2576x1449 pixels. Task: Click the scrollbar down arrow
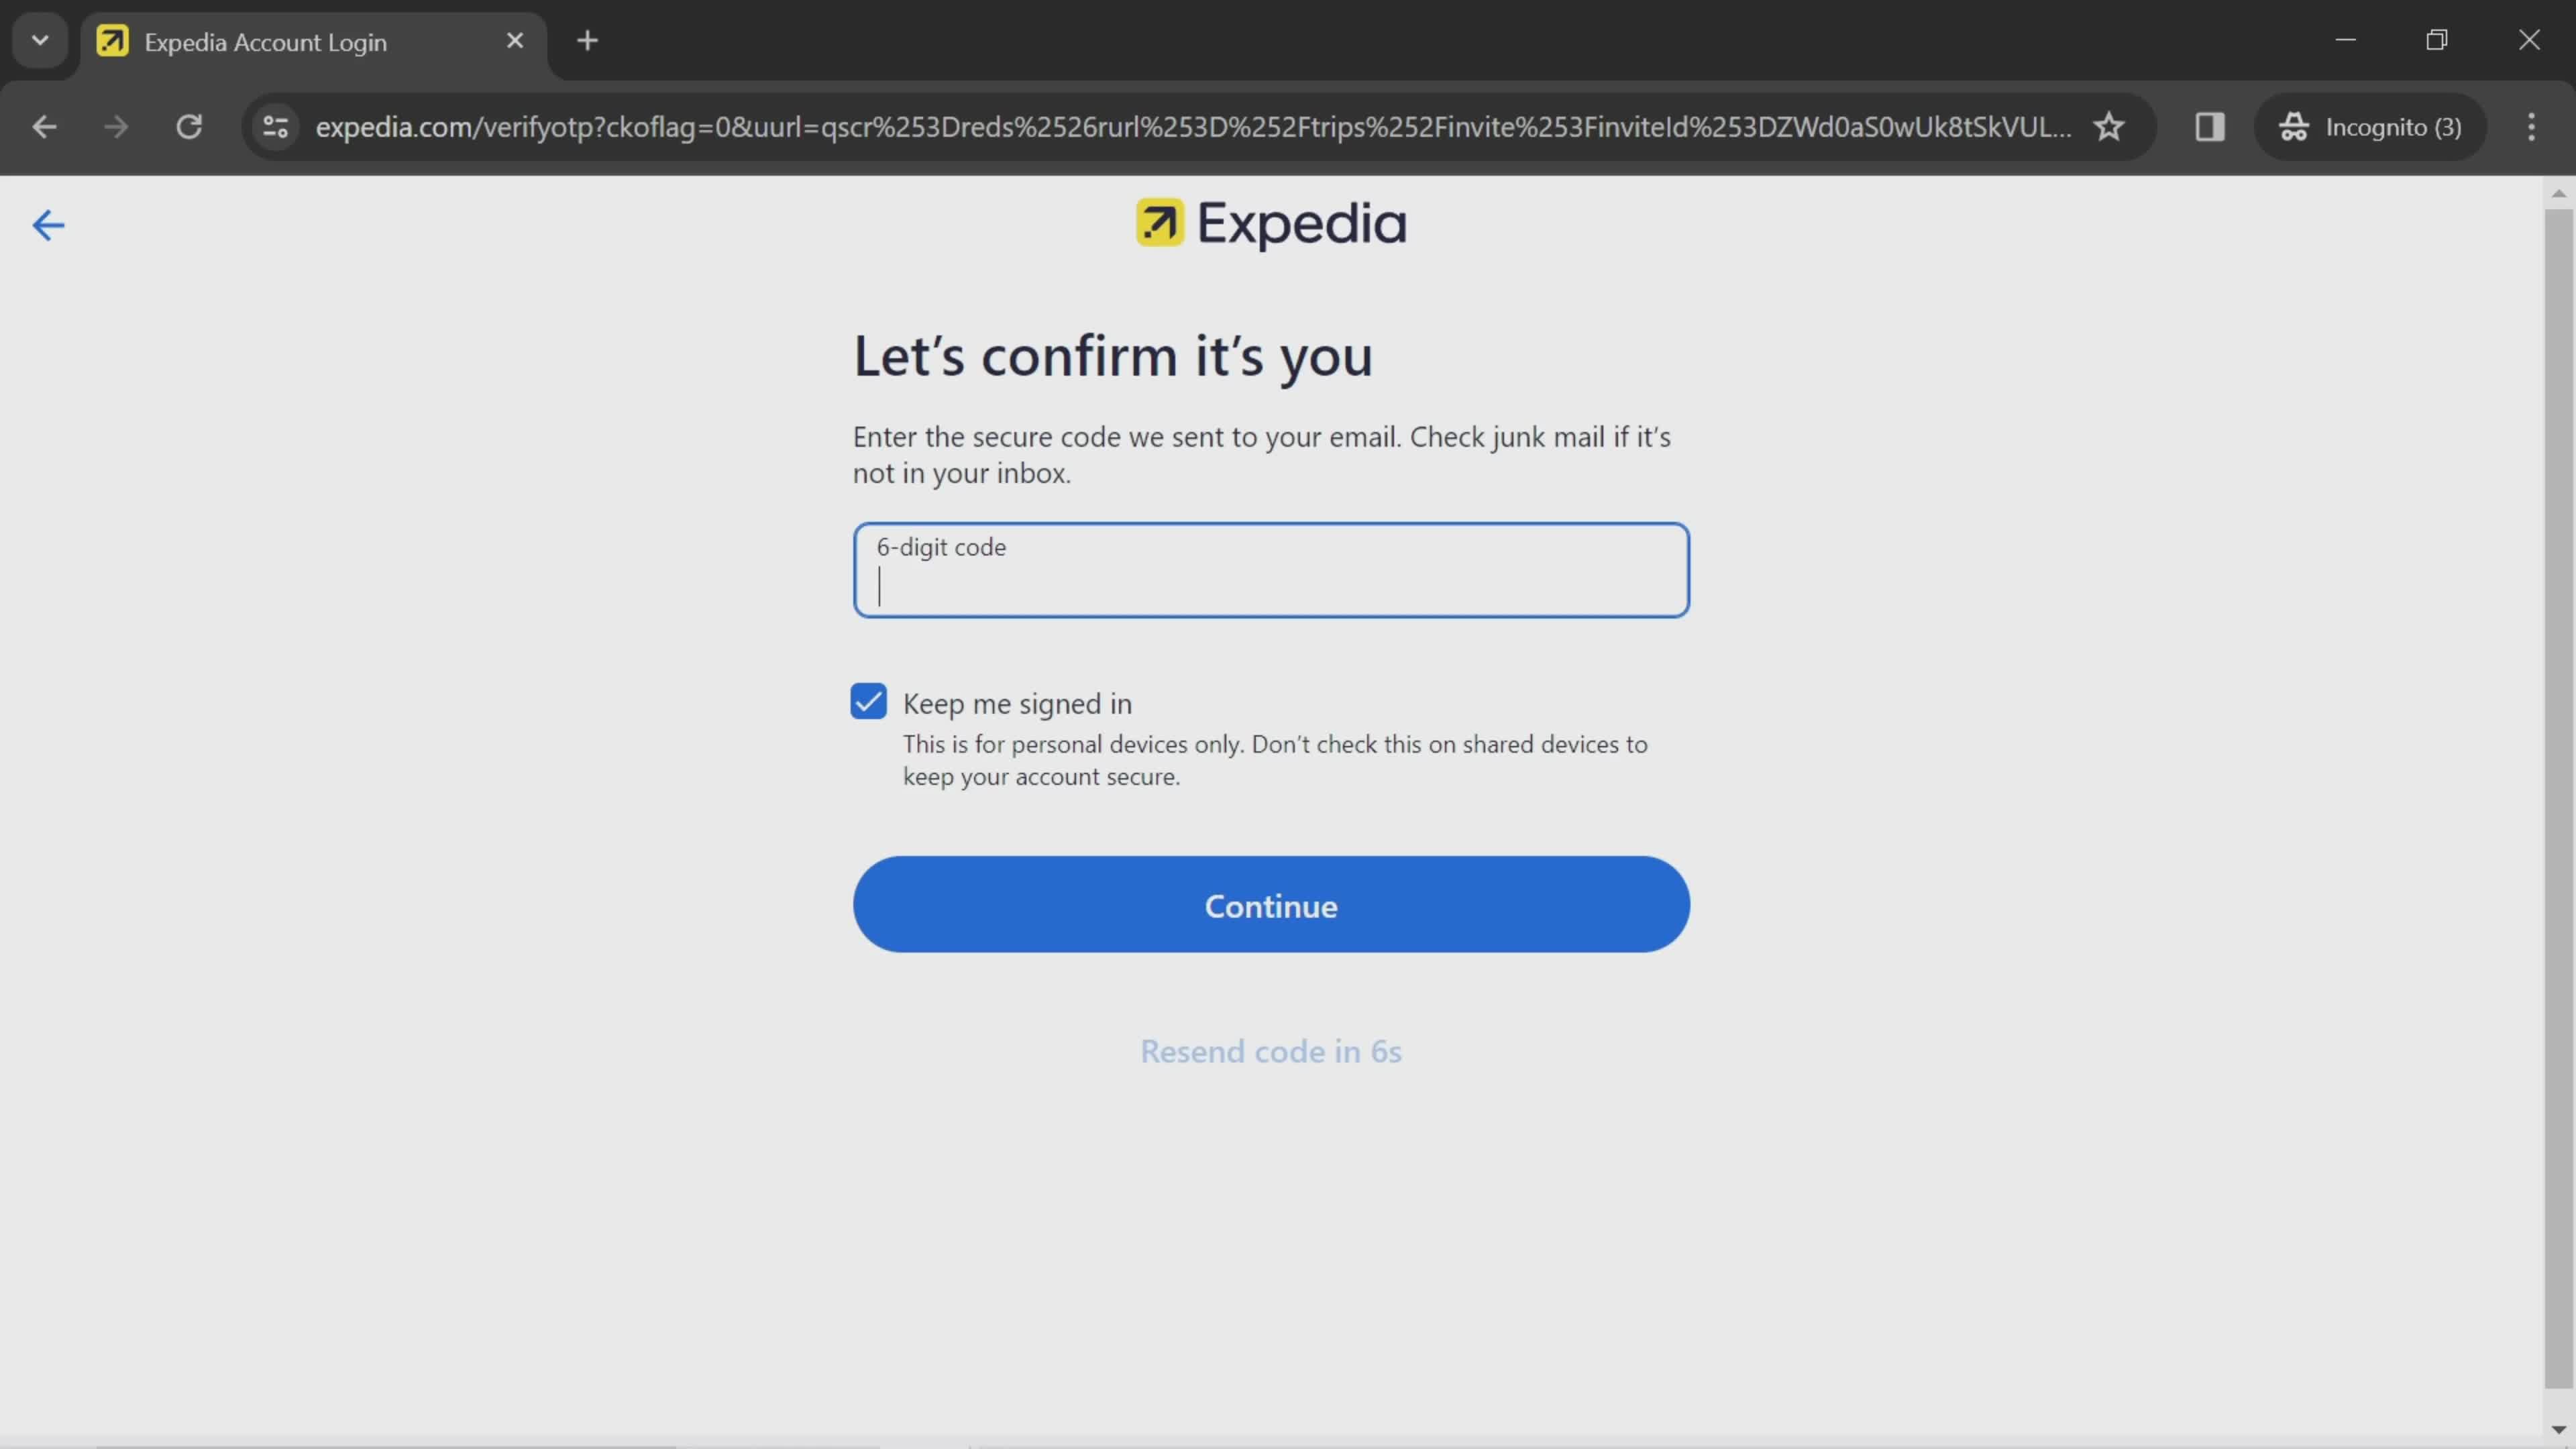coord(2558,1429)
